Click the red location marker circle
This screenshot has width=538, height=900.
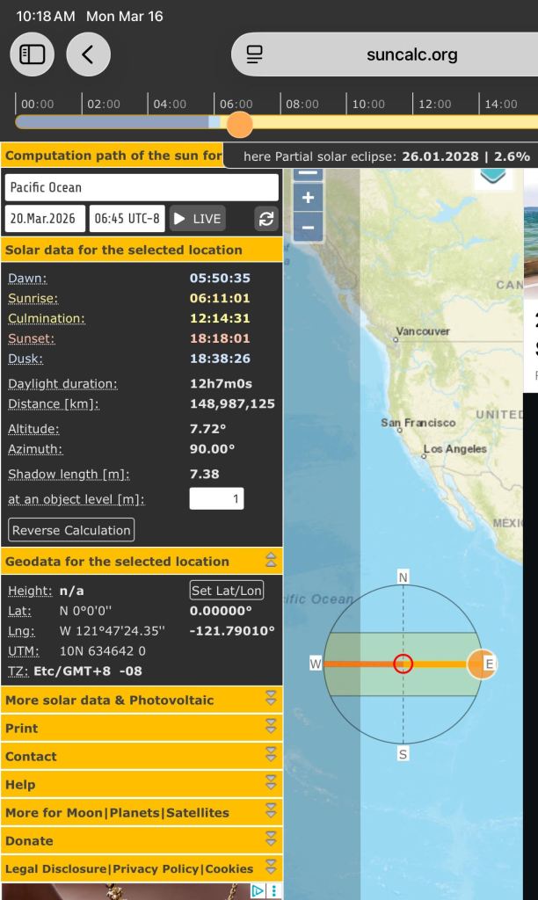[x=403, y=664]
